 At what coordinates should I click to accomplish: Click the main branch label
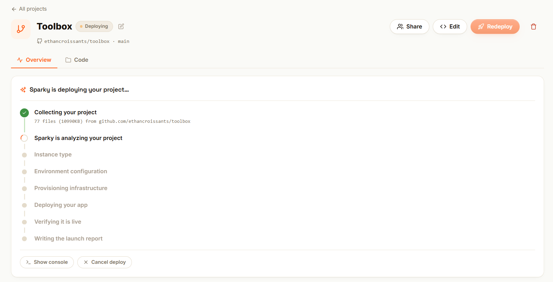[124, 41]
